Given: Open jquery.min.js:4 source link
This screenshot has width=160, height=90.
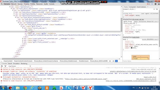Looking at the screenshot, I should point(150,77).
